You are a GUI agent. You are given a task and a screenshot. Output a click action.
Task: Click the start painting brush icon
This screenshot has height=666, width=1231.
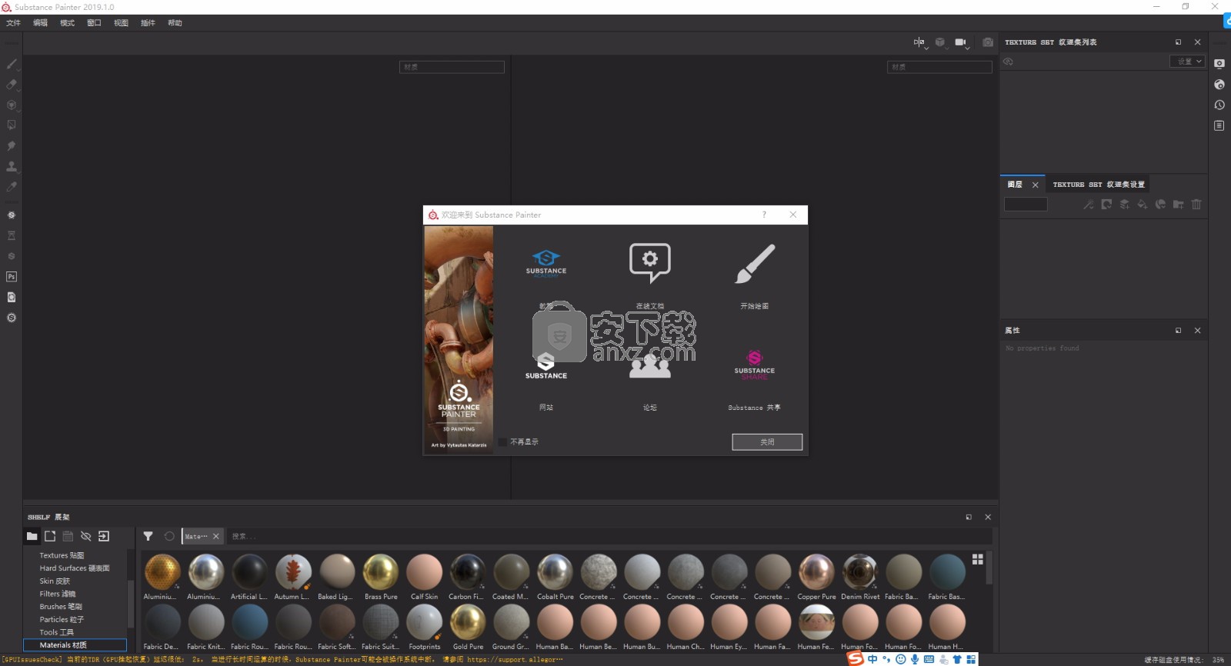(755, 264)
